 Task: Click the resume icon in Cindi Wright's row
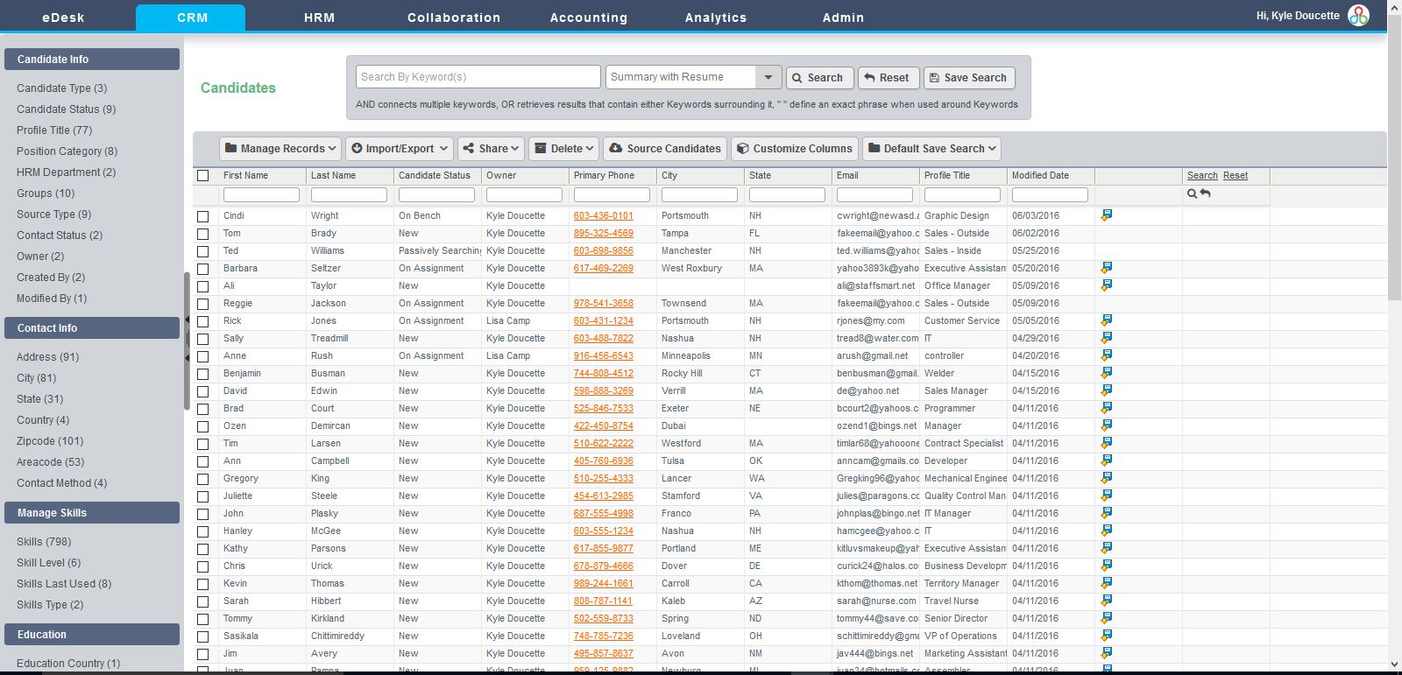point(1107,215)
